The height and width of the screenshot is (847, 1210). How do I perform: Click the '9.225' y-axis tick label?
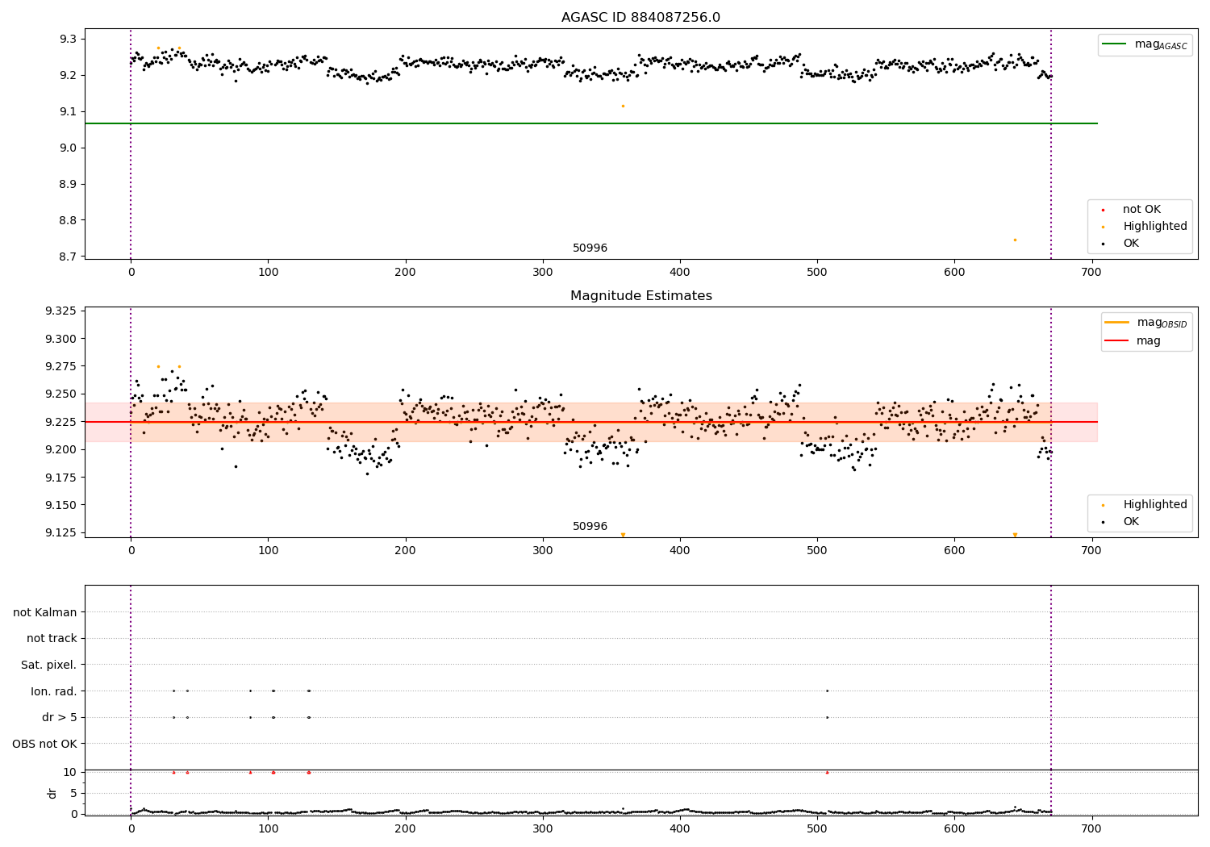pos(61,422)
